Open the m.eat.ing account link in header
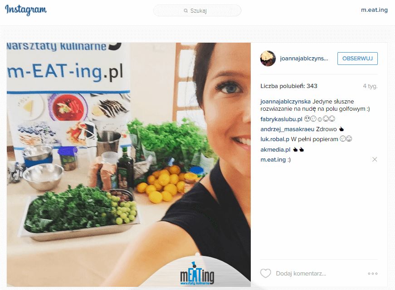This screenshot has height=290, width=395. pos(374,10)
